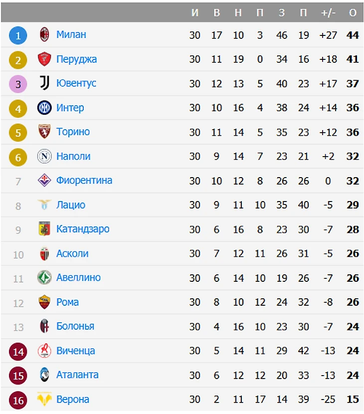The height and width of the screenshot is (414, 364).
Task: Click the Perugia red griffin crest
Action: point(44,59)
